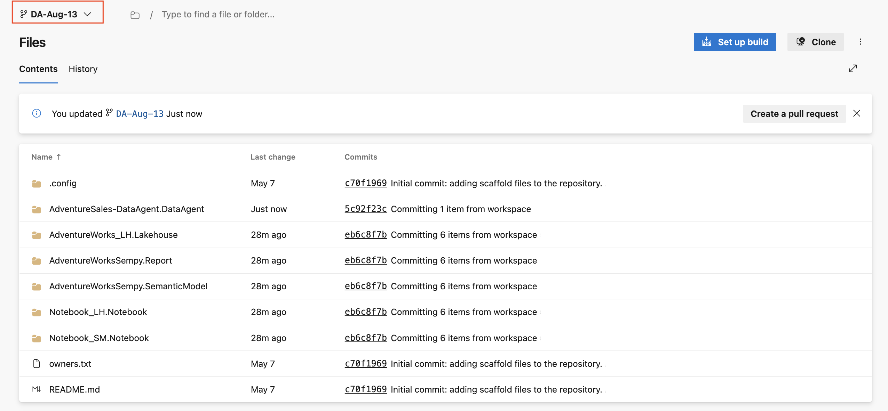Click the full screen expand arrows icon

[x=853, y=68]
